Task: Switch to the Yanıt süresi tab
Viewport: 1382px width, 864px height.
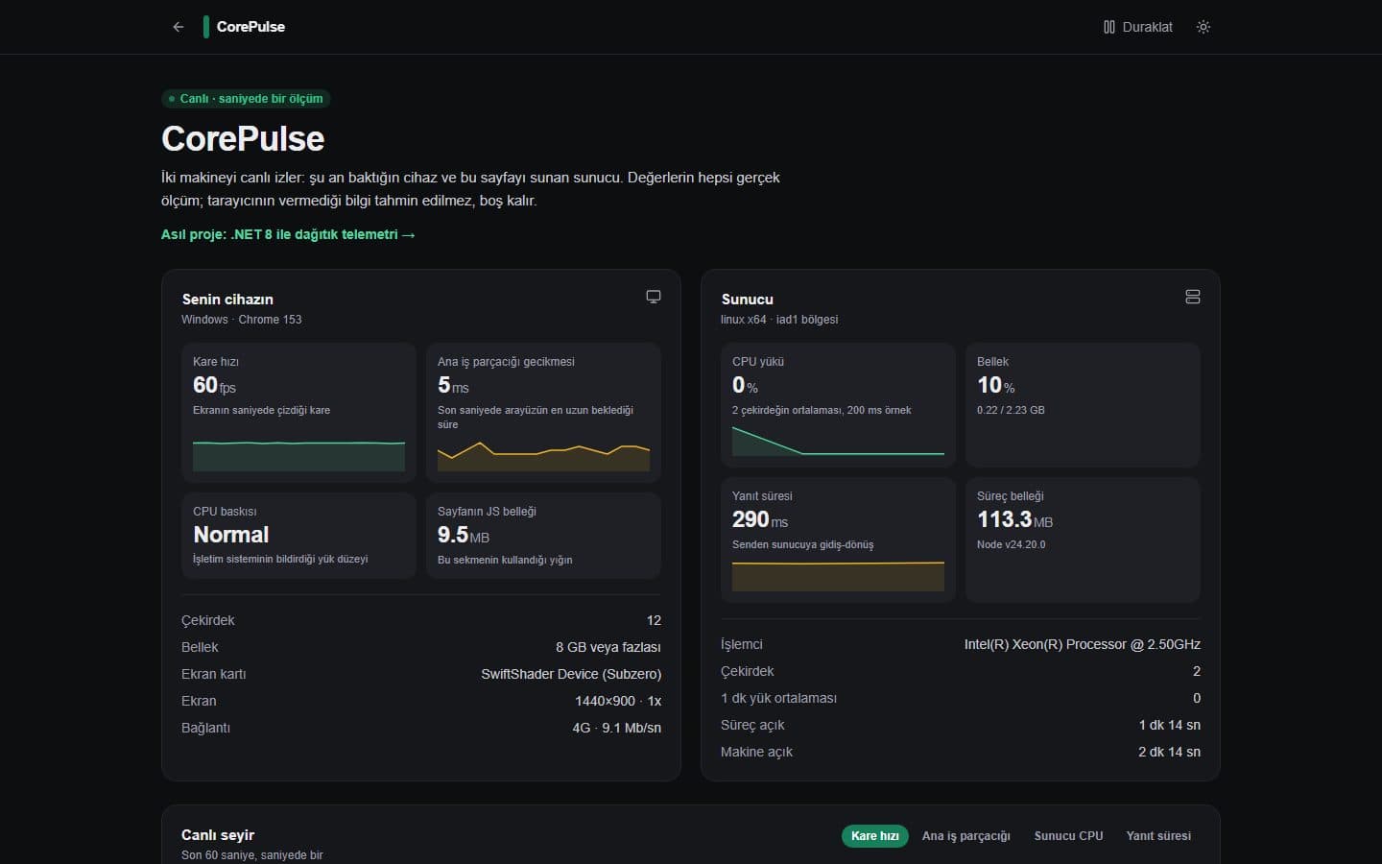Action: (x=1158, y=836)
